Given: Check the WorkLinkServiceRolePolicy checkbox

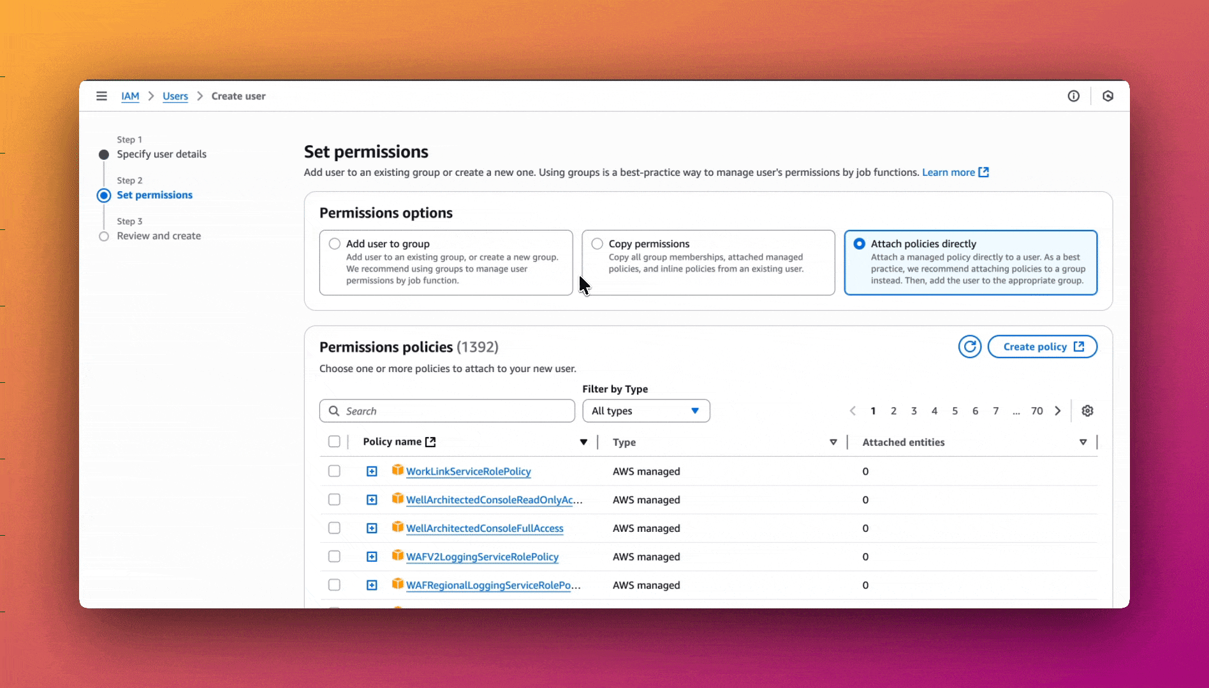Looking at the screenshot, I should [334, 471].
